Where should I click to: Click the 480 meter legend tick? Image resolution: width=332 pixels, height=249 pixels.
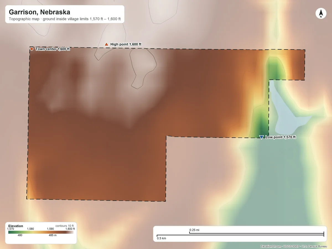[x=20, y=235]
